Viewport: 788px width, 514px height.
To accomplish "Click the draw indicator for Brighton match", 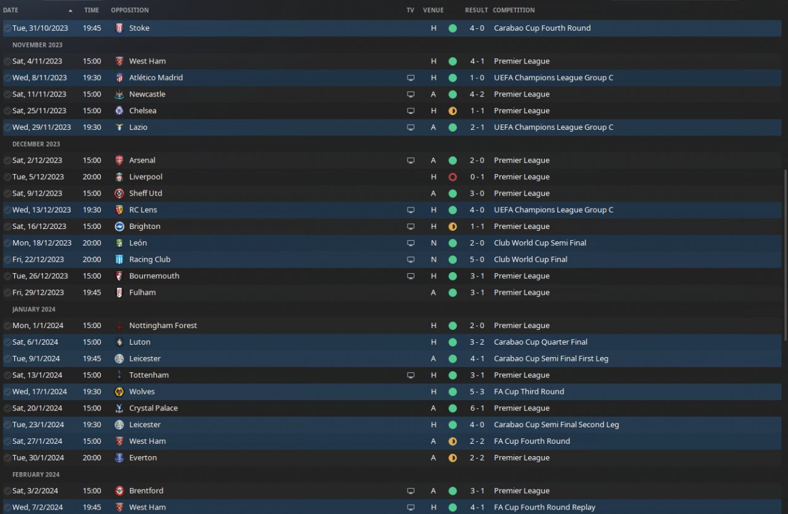I will 452,227.
